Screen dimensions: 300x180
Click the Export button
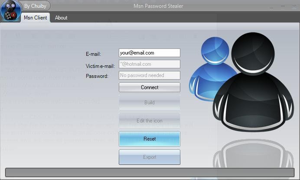150,157
